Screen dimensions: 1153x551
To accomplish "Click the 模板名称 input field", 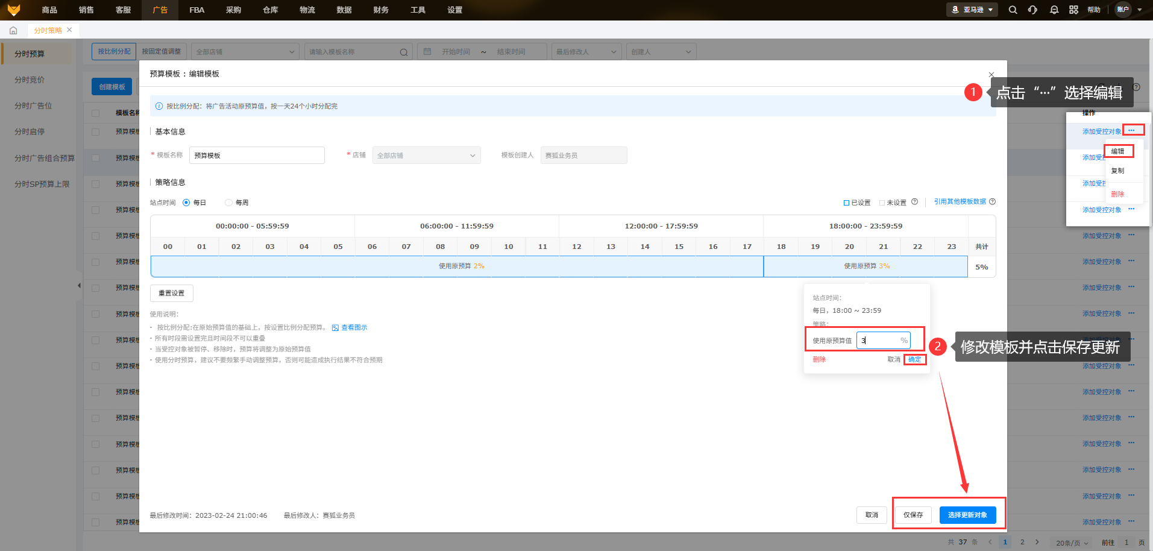I will coord(257,156).
